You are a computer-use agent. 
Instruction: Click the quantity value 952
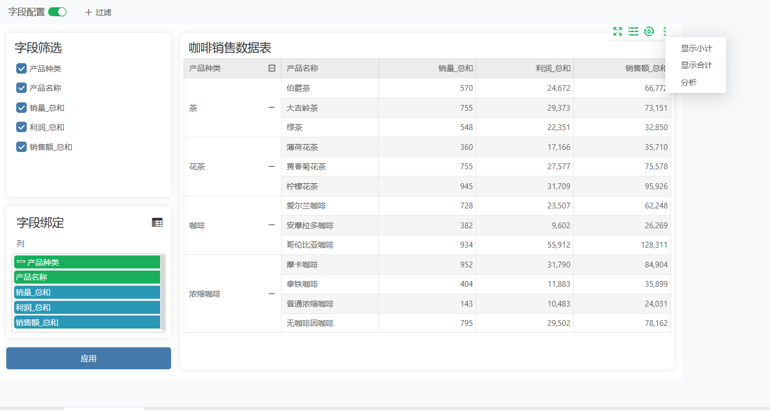coord(466,264)
